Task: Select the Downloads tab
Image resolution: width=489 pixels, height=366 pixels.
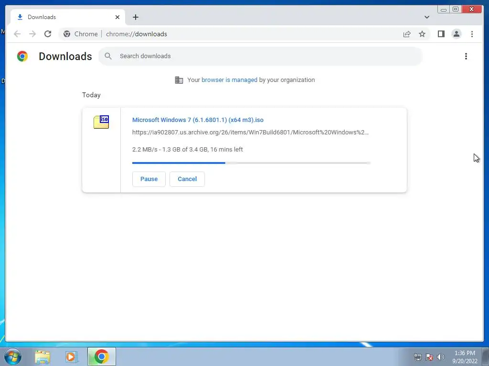Action: [x=68, y=17]
